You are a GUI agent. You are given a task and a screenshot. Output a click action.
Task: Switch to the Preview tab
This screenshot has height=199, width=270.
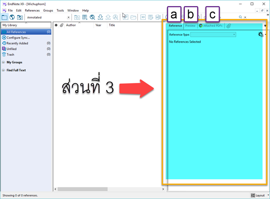(190, 26)
